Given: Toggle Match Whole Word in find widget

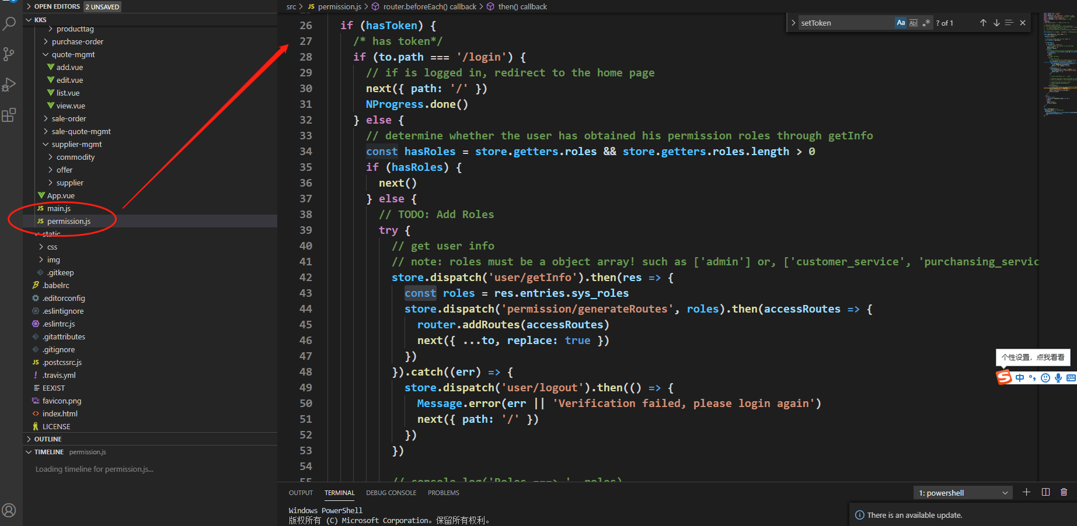Looking at the screenshot, I should 914,23.
